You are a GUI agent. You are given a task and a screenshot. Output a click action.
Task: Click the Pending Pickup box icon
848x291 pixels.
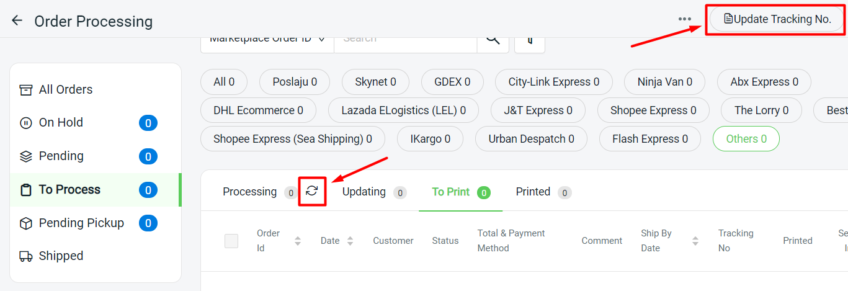pos(26,223)
